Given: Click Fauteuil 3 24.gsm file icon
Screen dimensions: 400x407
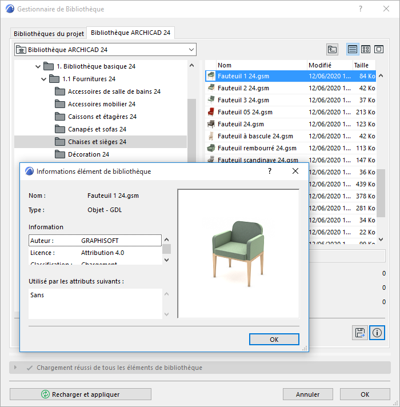Looking at the screenshot, I should (211, 100).
